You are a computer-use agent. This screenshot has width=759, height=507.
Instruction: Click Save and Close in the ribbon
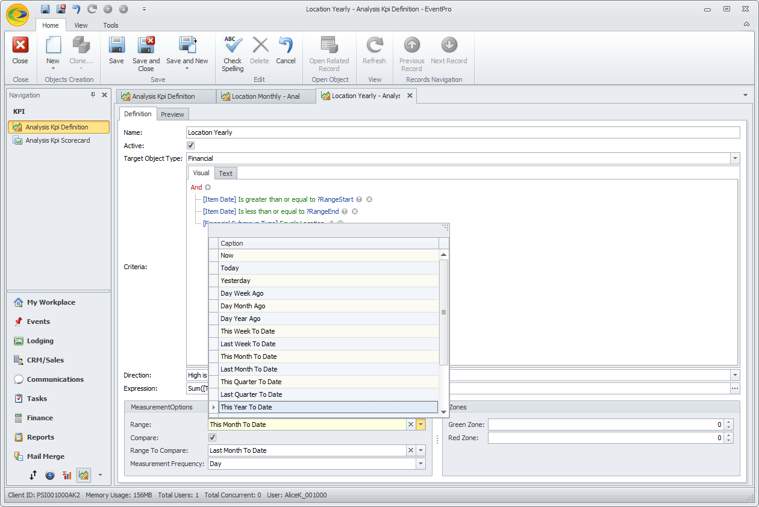(x=146, y=54)
